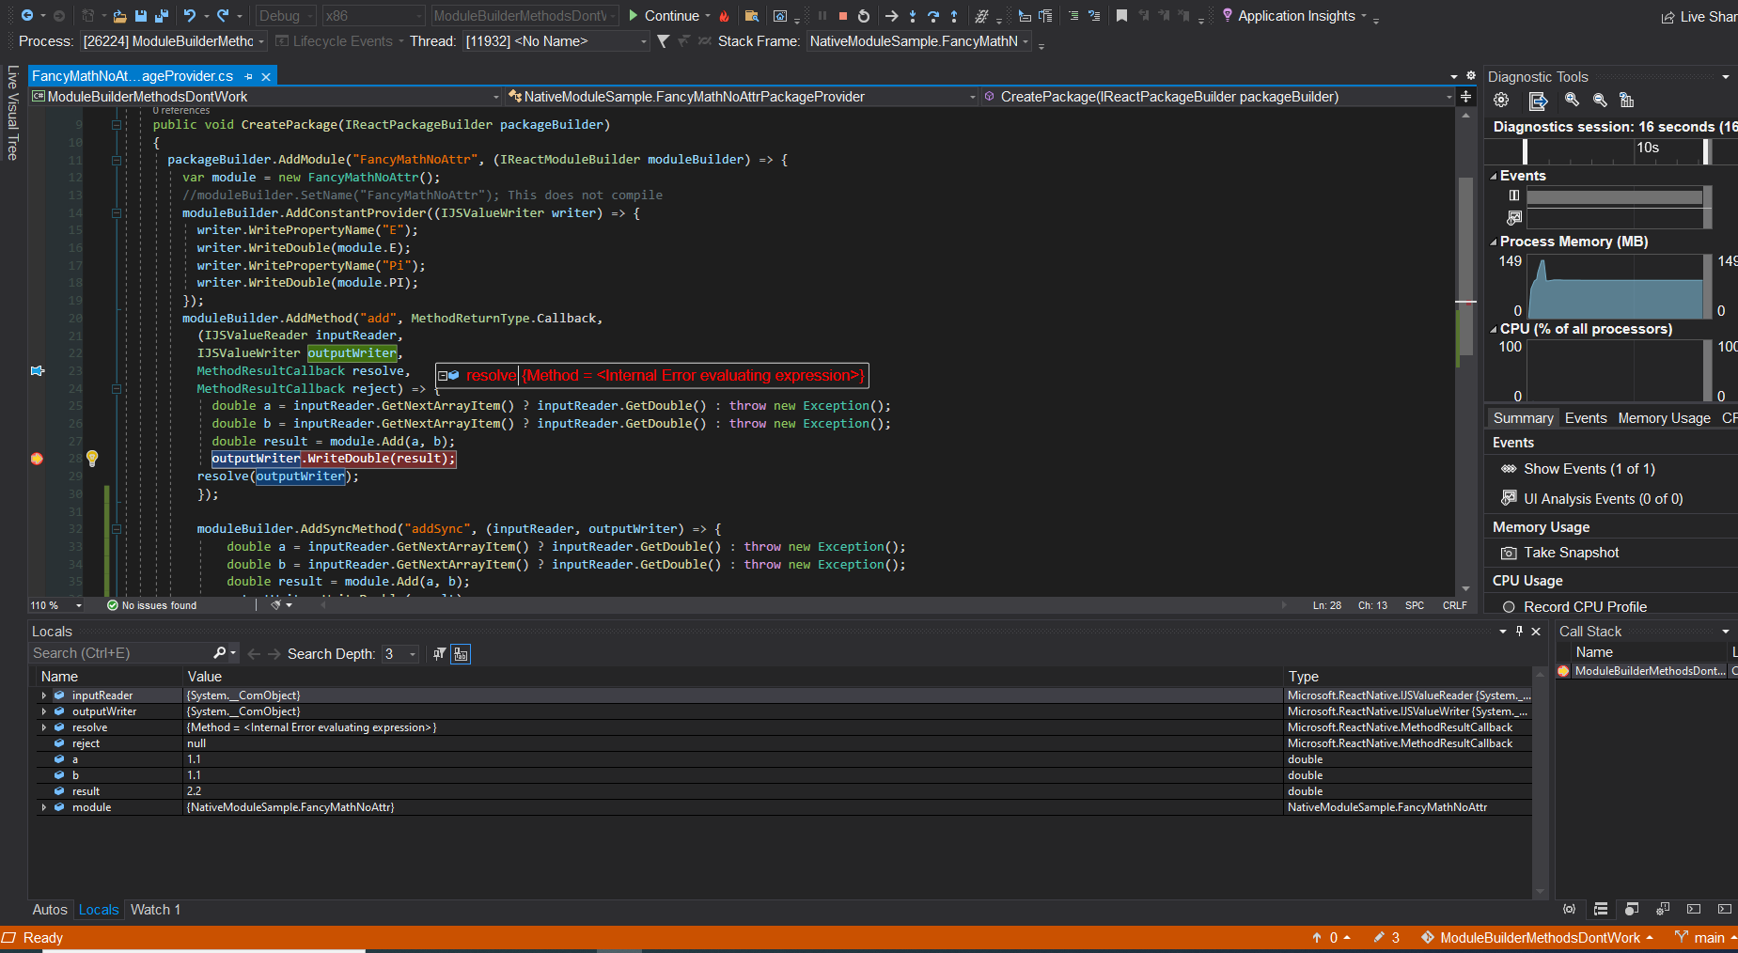Click the lightbulb quick actions icon
1738x953 pixels.
(x=91, y=458)
